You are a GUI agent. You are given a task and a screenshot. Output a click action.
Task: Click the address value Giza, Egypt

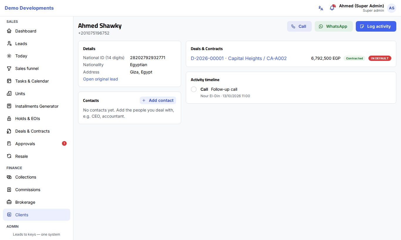[141, 72]
